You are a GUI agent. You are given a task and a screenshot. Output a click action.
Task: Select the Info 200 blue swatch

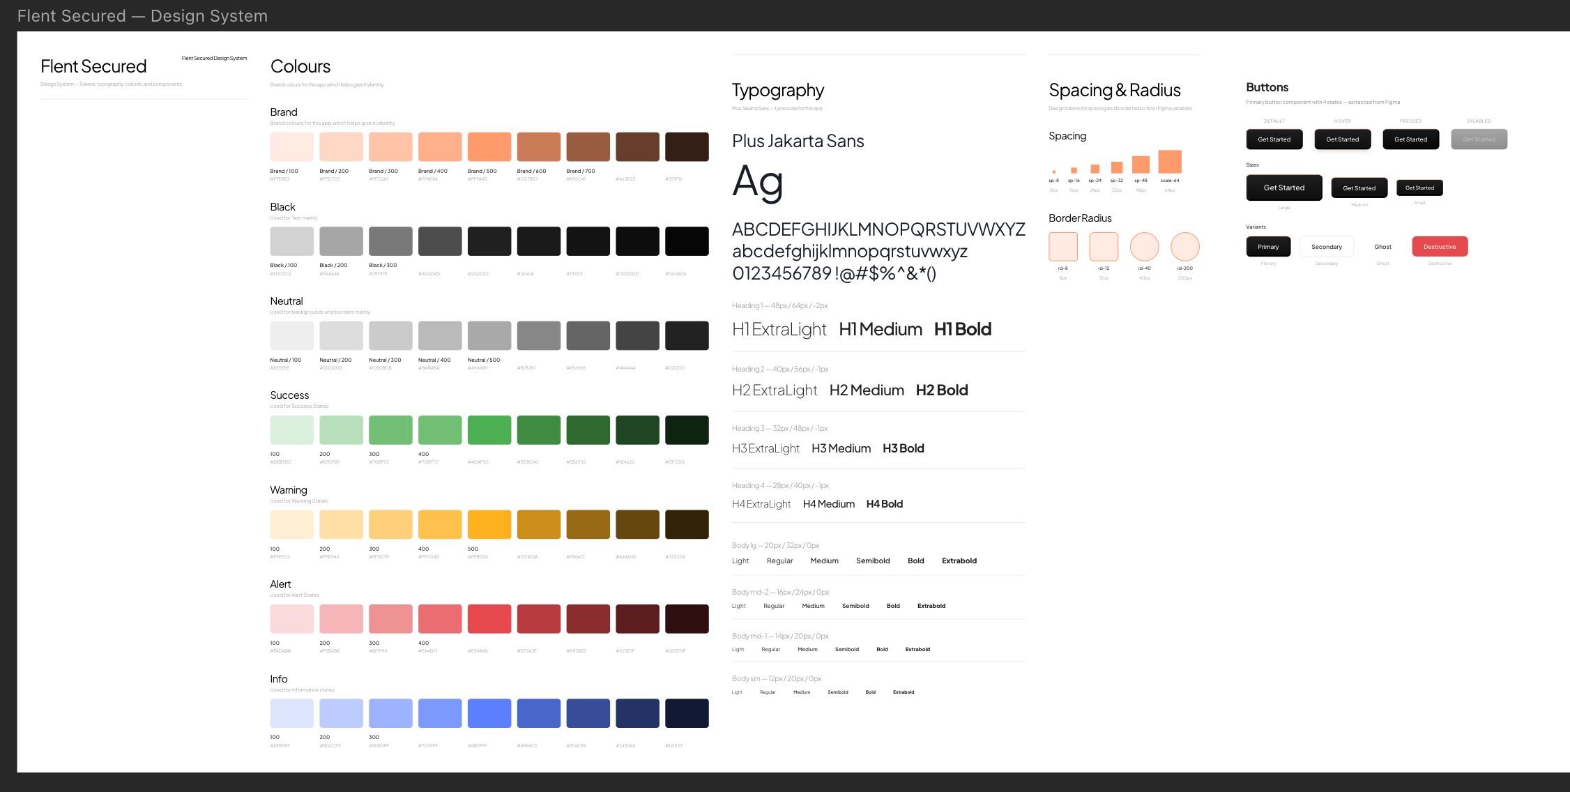coord(341,714)
